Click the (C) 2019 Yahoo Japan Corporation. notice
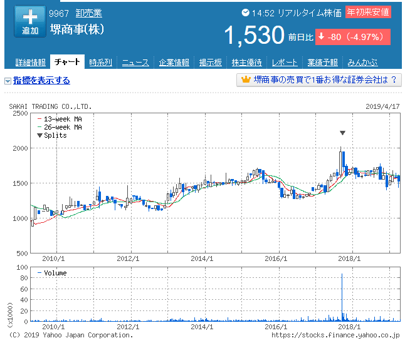Viewport: 405px width, 343px height. (x=71, y=335)
